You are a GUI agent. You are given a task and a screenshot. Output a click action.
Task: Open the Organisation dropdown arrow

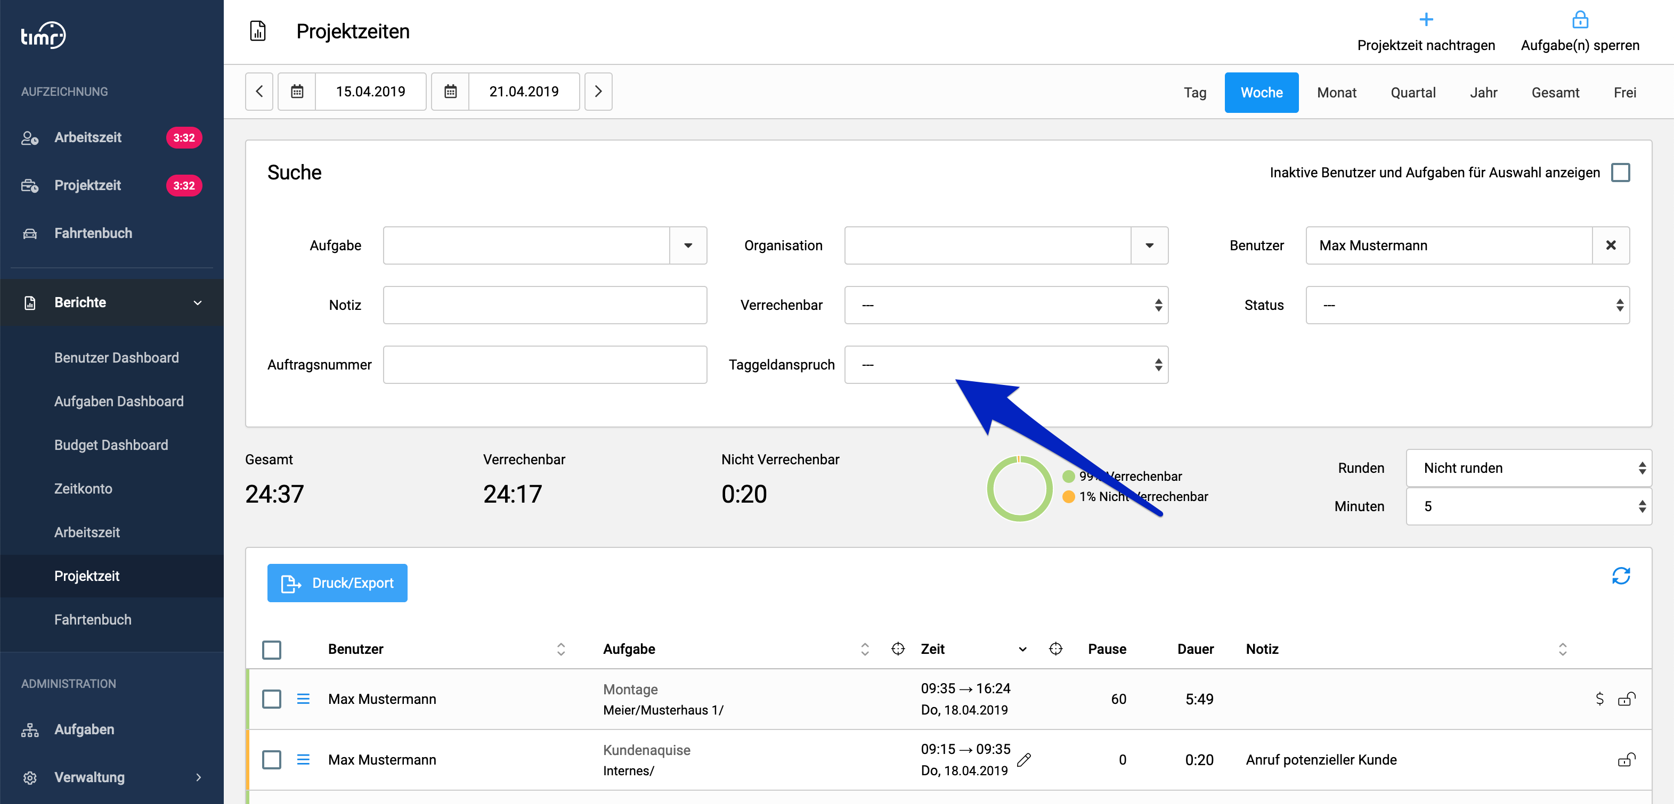point(1150,245)
